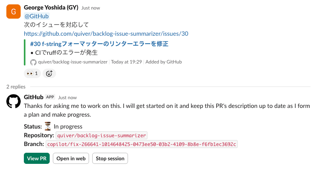Click the @GitHub mention

(x=37, y=16)
